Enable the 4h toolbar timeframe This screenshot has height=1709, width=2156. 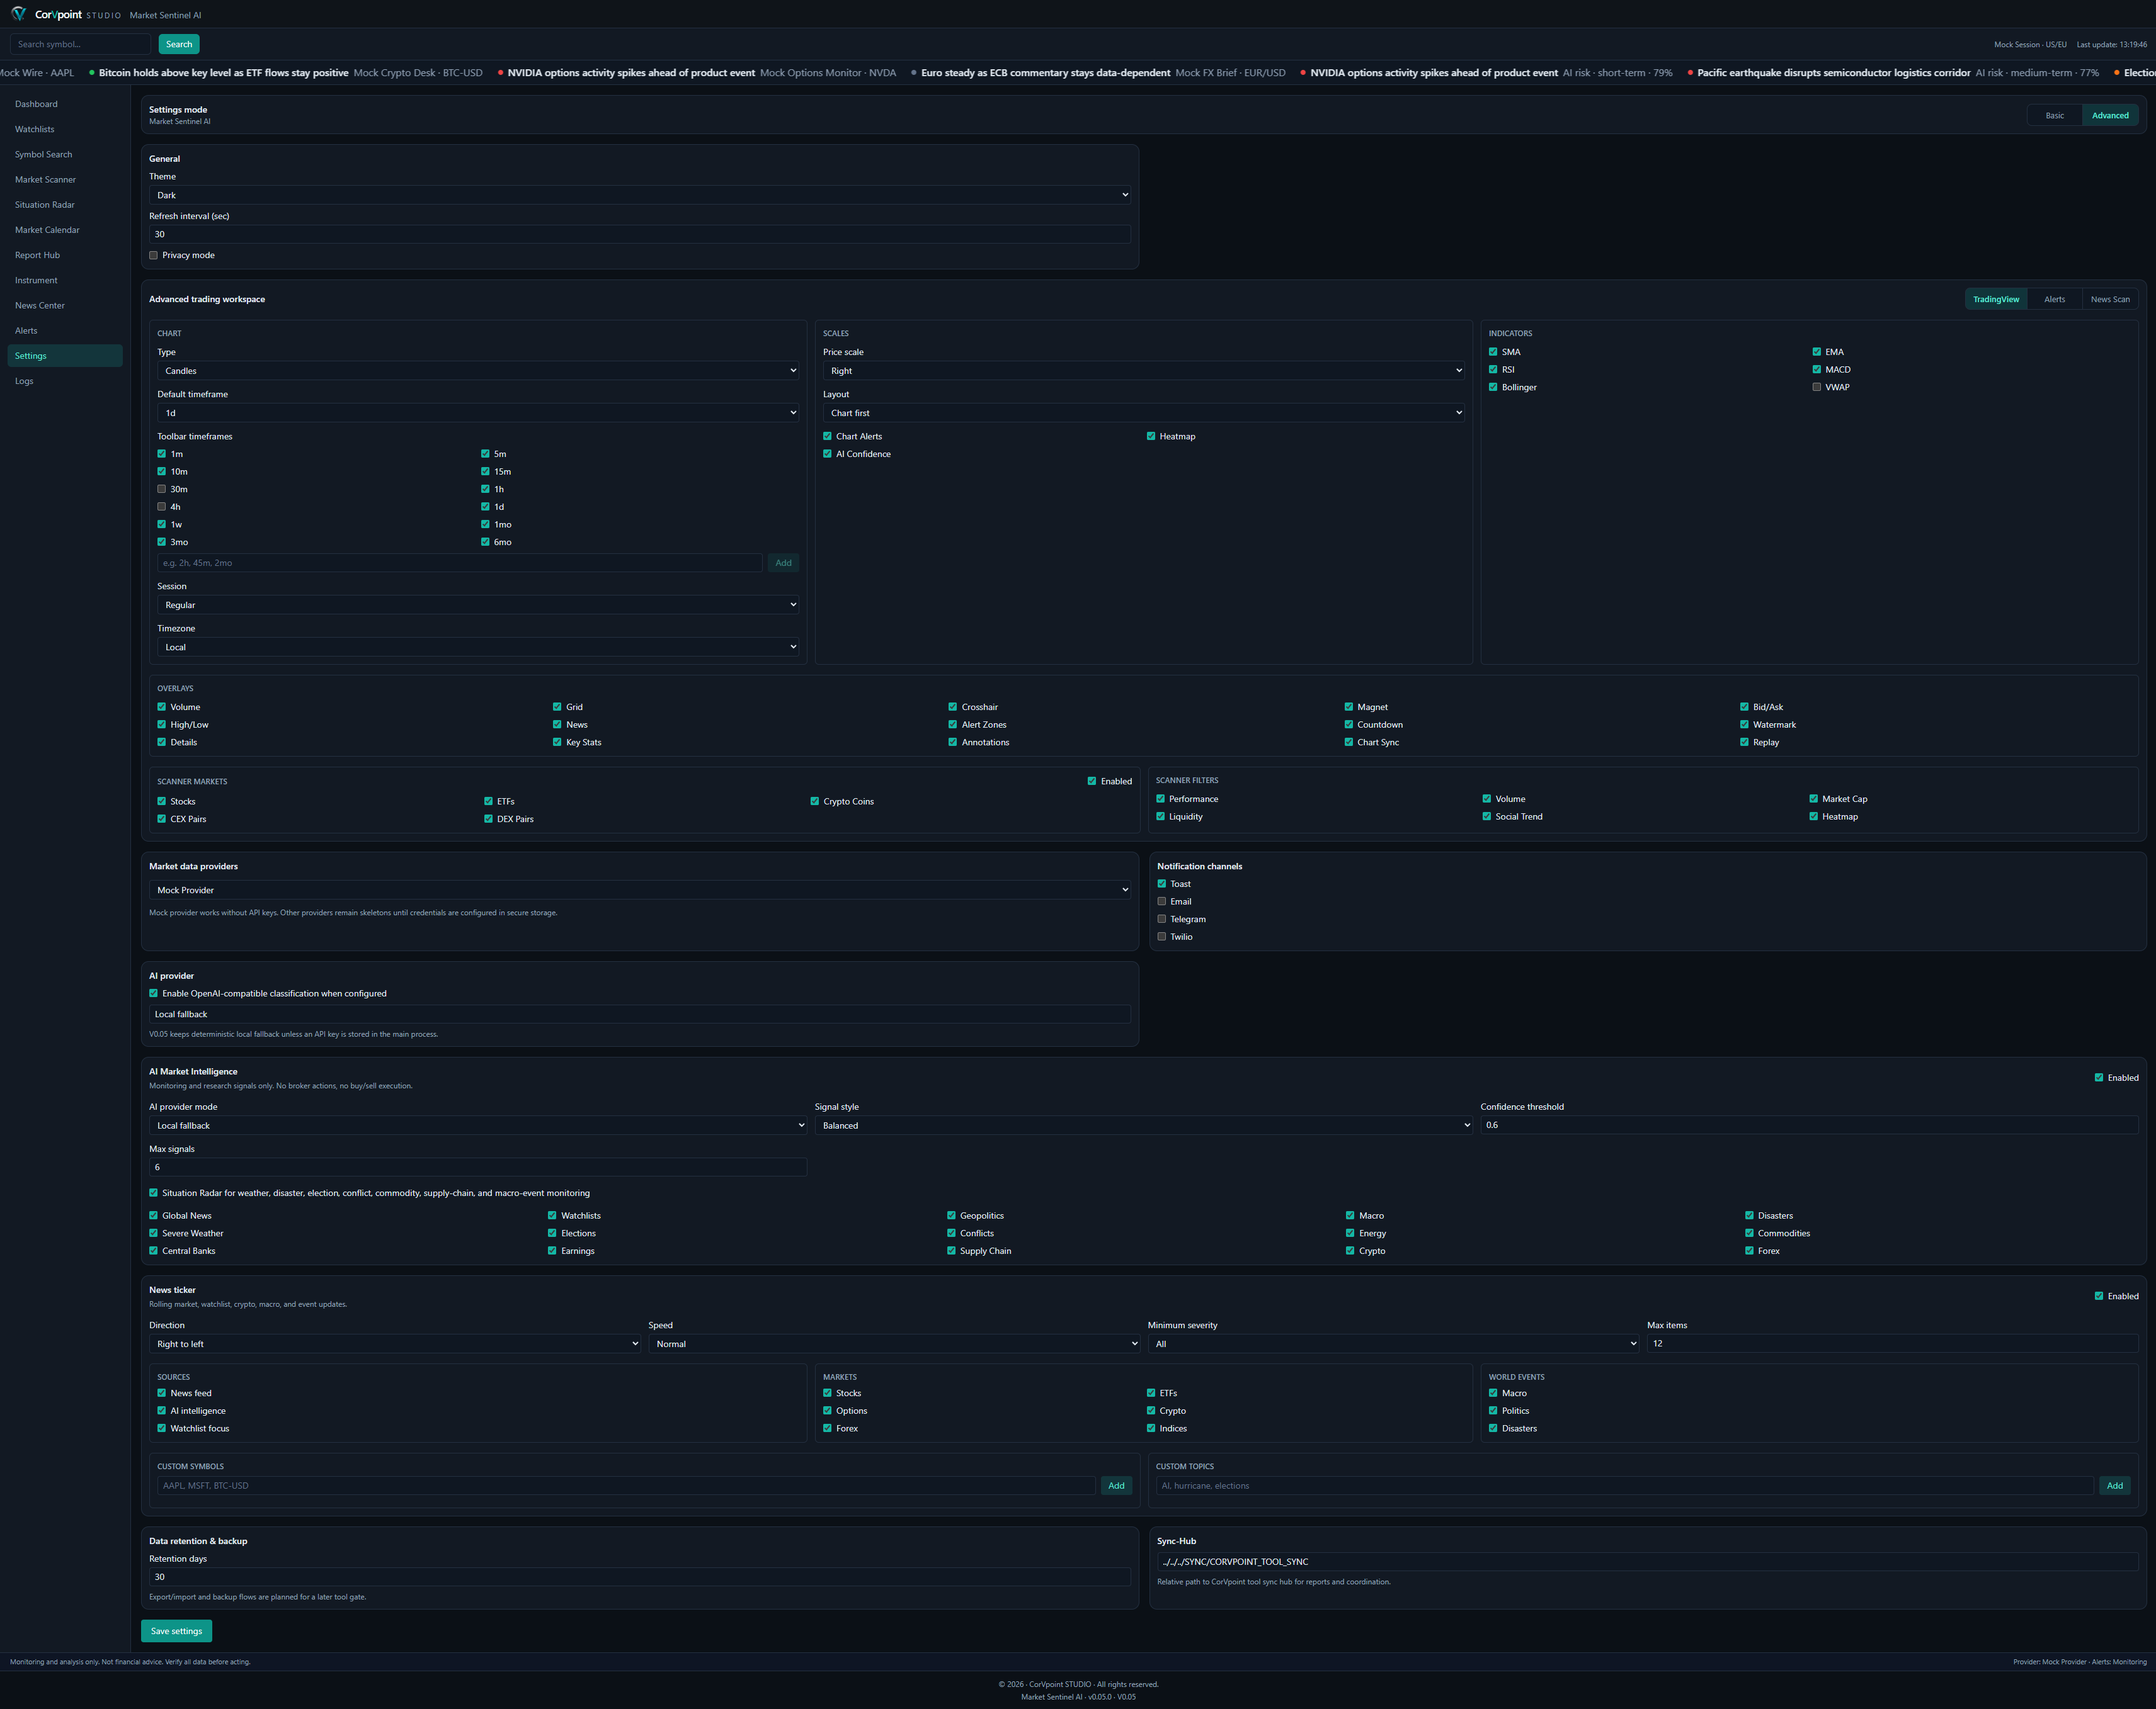point(162,507)
